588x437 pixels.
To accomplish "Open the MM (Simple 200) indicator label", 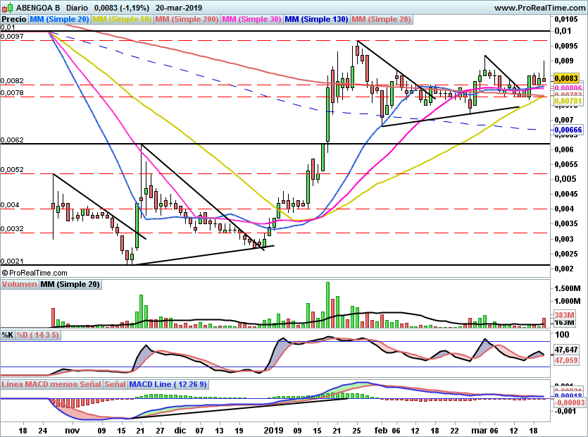I will coord(187,19).
